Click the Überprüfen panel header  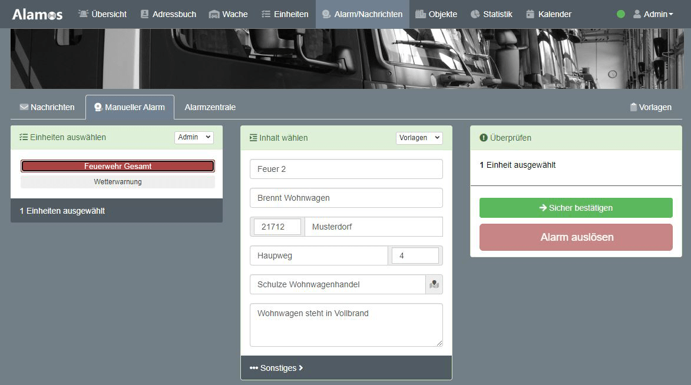click(576, 138)
